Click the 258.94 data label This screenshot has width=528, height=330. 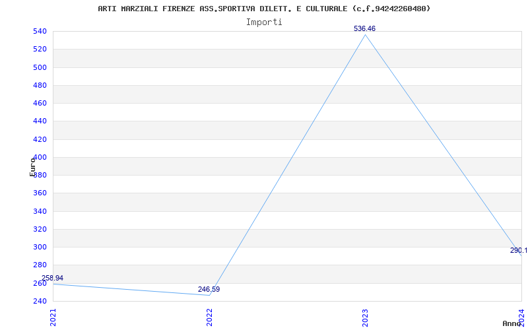click(52, 279)
